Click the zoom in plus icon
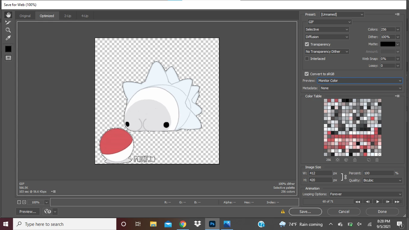 [x=24, y=202]
